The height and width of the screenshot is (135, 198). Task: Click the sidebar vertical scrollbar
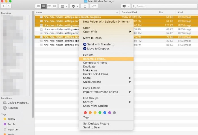pos(33,64)
